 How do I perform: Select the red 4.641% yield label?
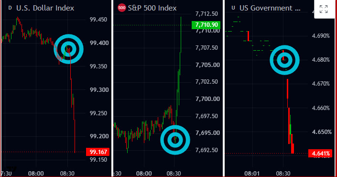320,154
